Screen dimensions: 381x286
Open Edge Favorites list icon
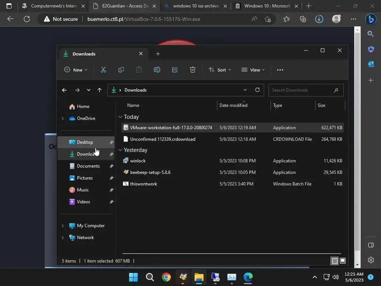pos(286,19)
